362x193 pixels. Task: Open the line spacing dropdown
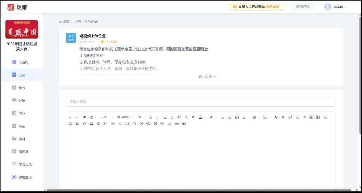266,117
